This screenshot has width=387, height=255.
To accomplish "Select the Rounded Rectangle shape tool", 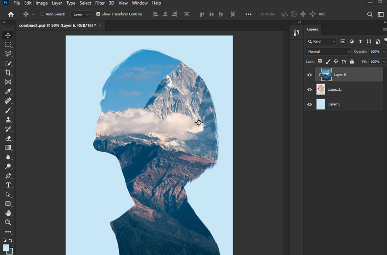I will [x=8, y=204].
